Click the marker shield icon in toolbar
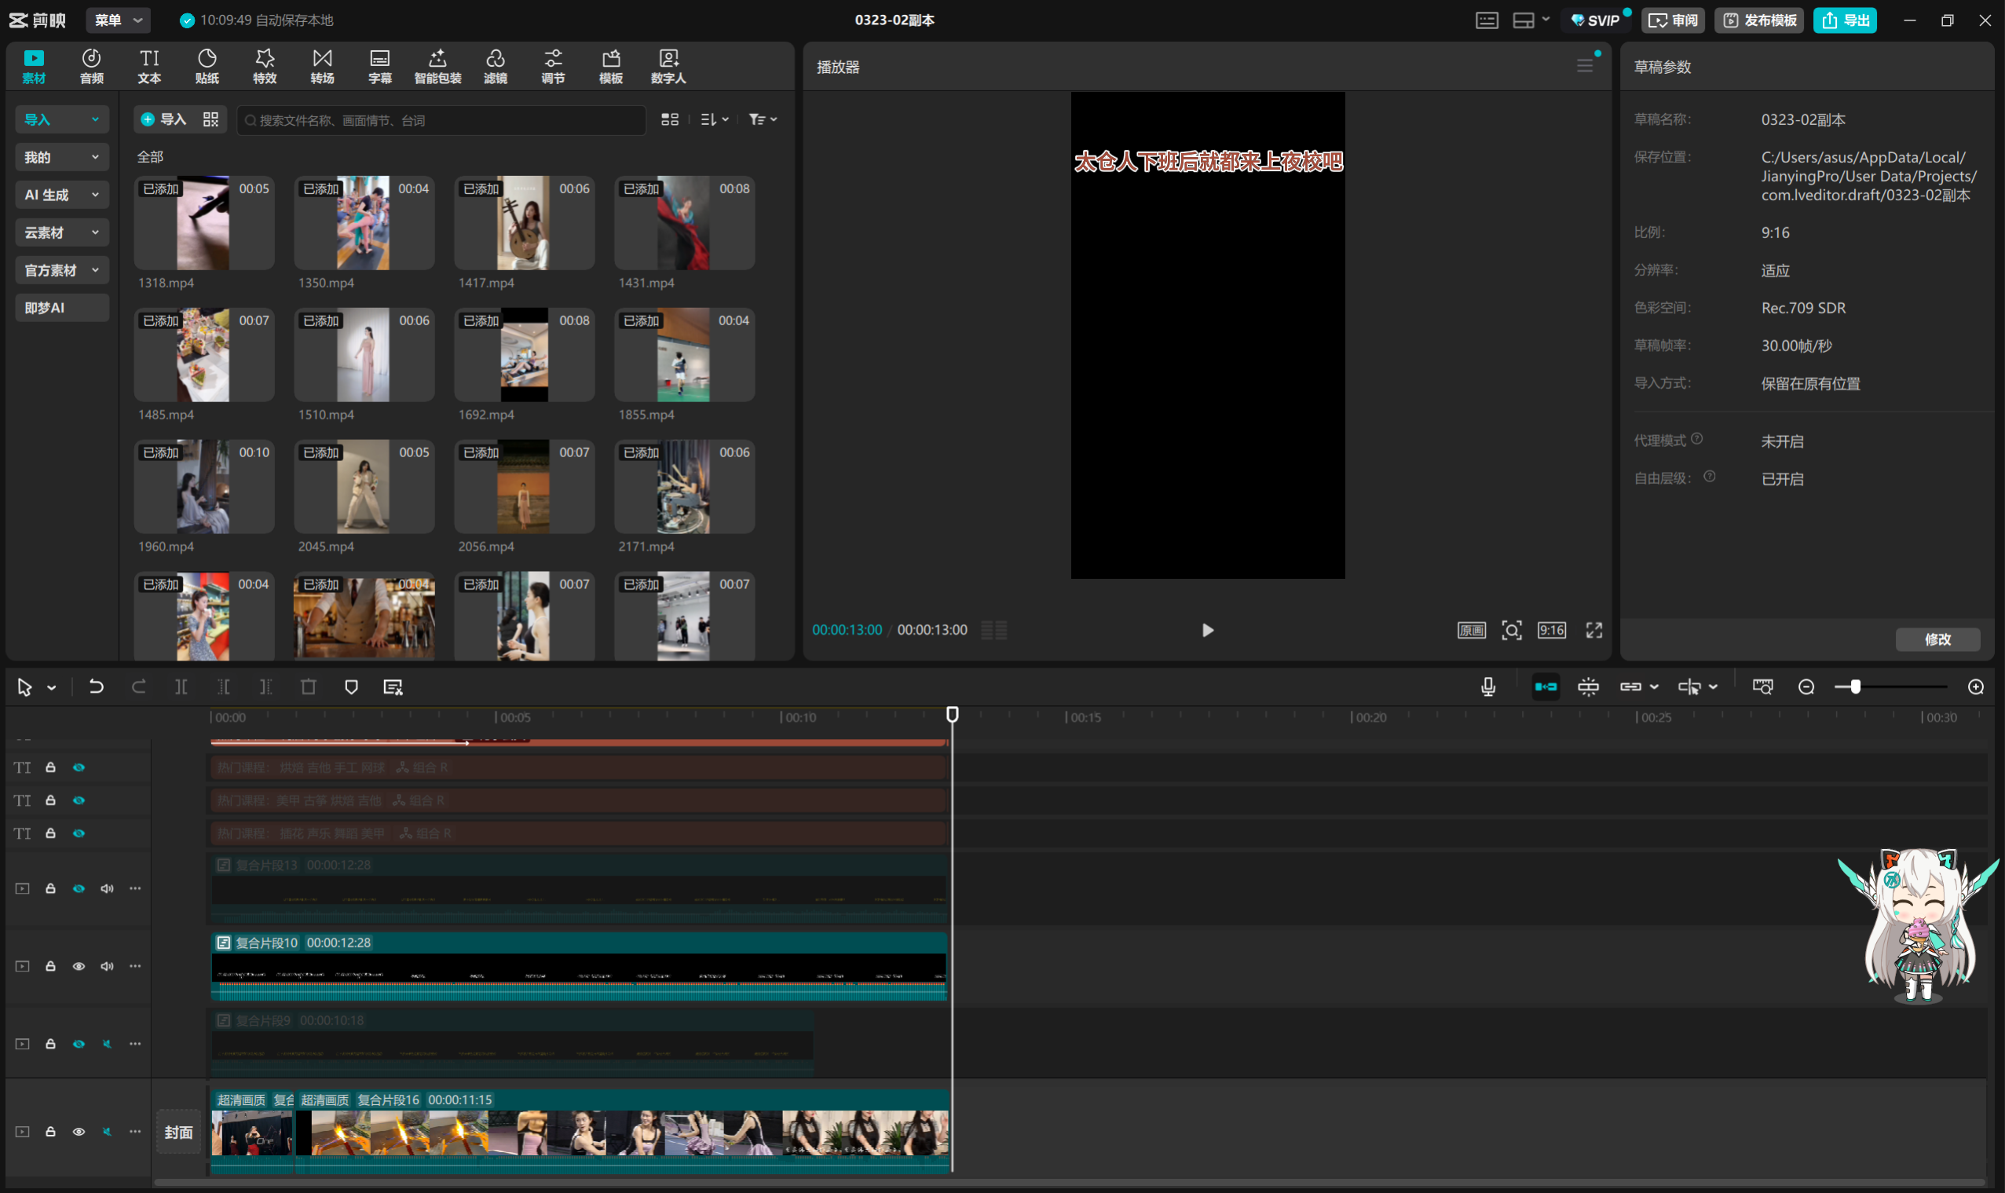The width and height of the screenshot is (2005, 1193). click(x=351, y=686)
